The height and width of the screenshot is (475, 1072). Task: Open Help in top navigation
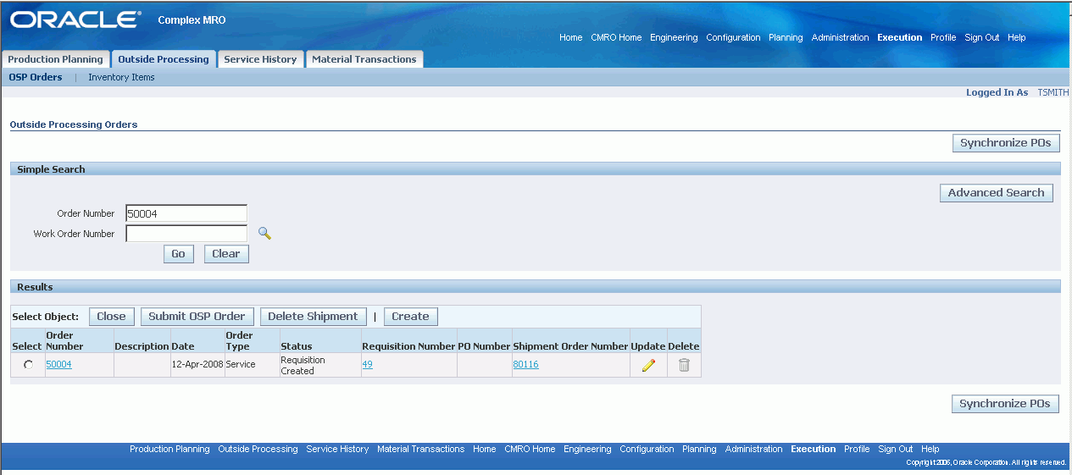click(1017, 37)
